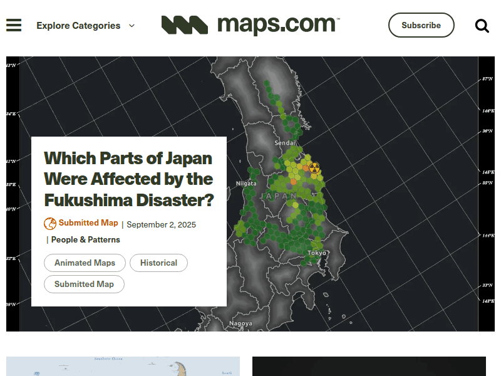Image resolution: width=501 pixels, height=376 pixels.
Task: Open the hamburger navigation menu
Action: pos(13,25)
